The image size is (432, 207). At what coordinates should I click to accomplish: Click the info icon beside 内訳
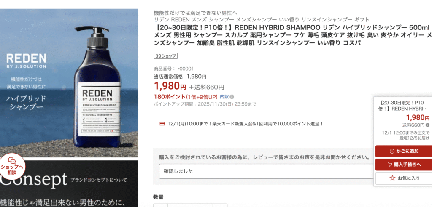pos(232,97)
